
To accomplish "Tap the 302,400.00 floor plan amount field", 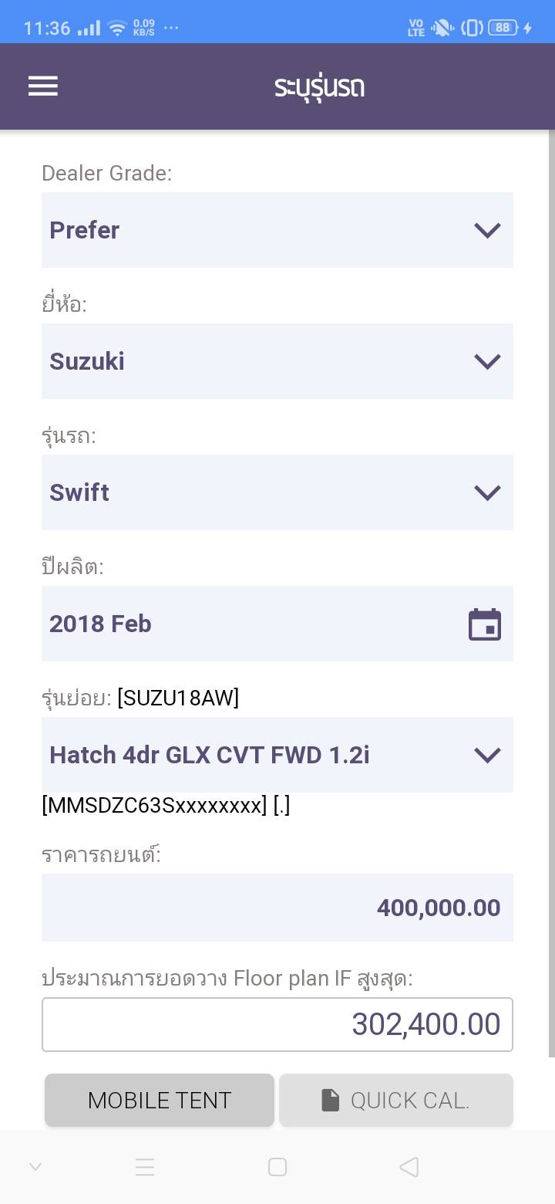I will pyautogui.click(x=277, y=1024).
